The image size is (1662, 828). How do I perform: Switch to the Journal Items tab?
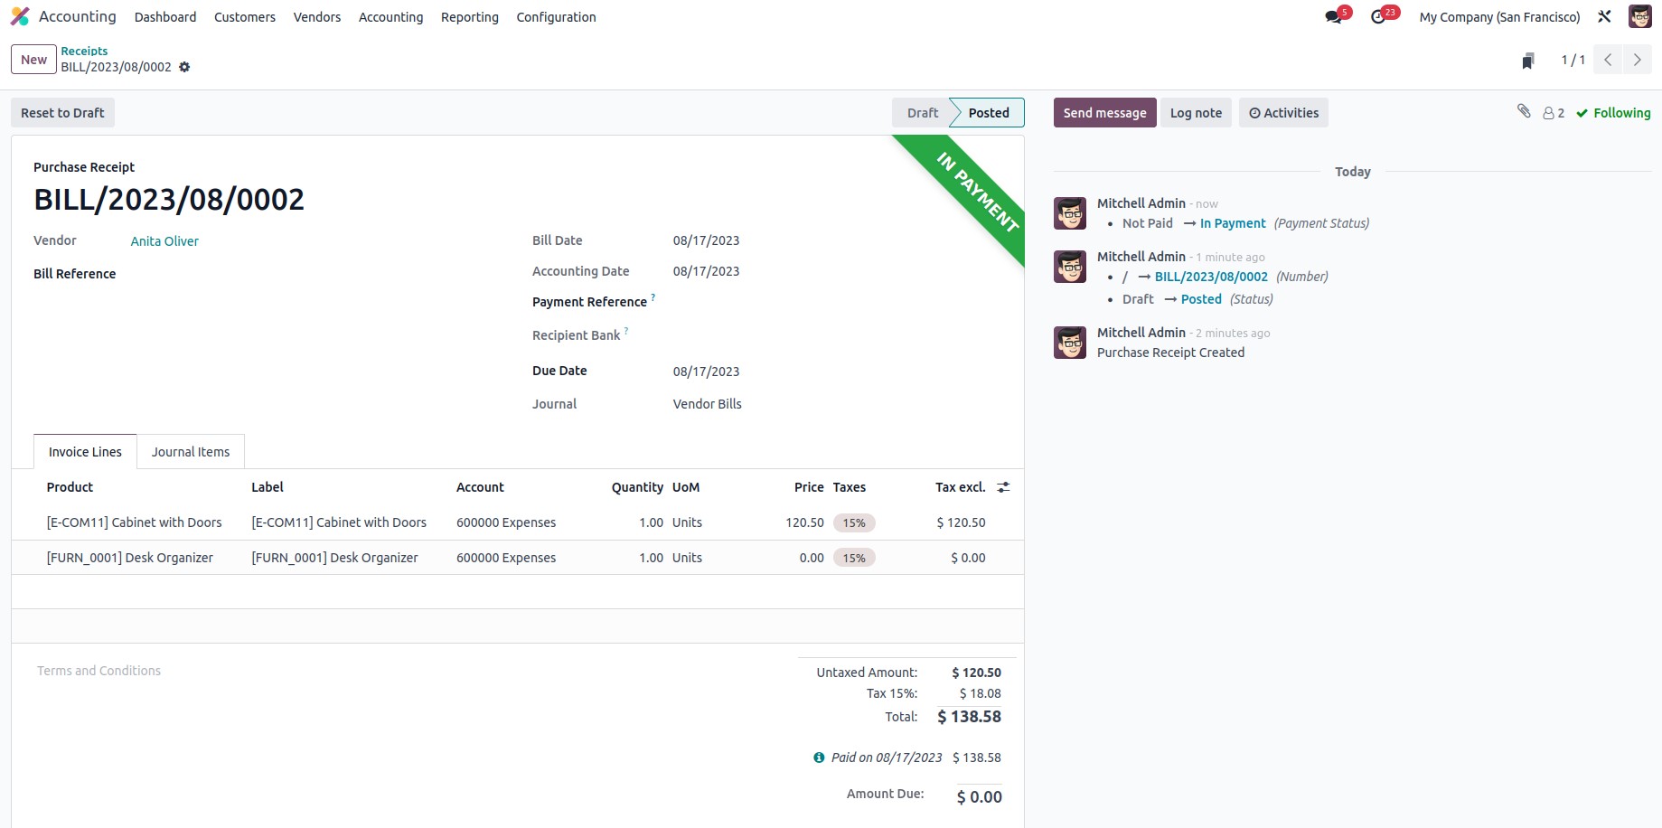[191, 452]
